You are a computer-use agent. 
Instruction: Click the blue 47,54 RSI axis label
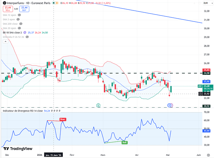coord(206,131)
